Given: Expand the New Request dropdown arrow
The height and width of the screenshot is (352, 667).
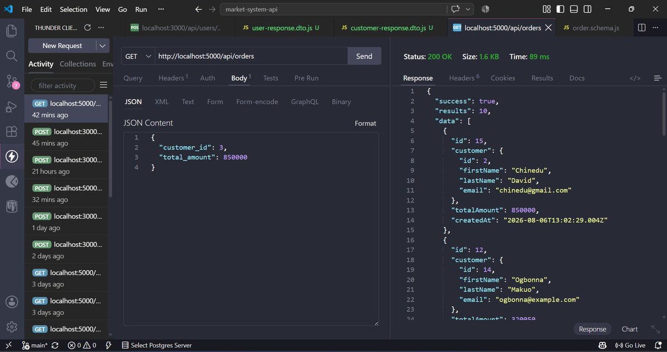Looking at the screenshot, I should (103, 46).
